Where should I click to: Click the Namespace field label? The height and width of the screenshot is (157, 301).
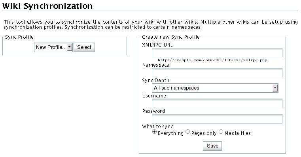[156, 65]
